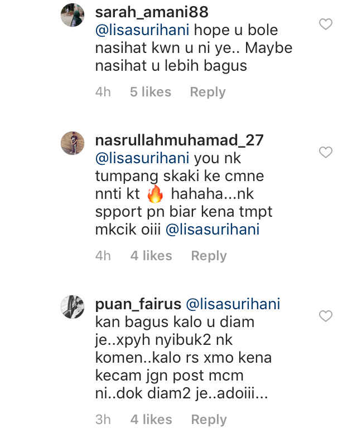Image resolution: width=357 pixels, height=429 pixels.
Task: Reply to nasrullahmuhamad_27's comment
Action: click(x=209, y=256)
